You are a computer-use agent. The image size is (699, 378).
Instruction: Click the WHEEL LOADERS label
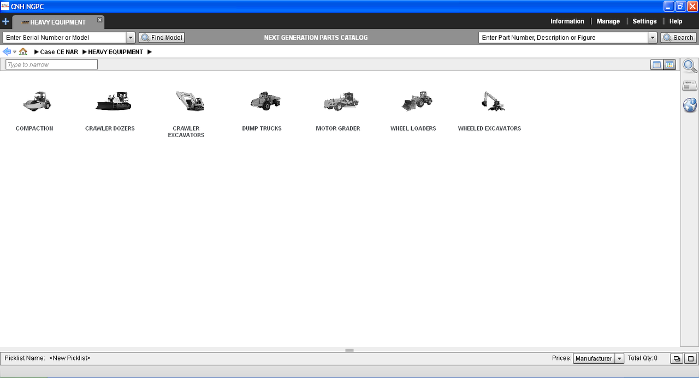tap(413, 128)
